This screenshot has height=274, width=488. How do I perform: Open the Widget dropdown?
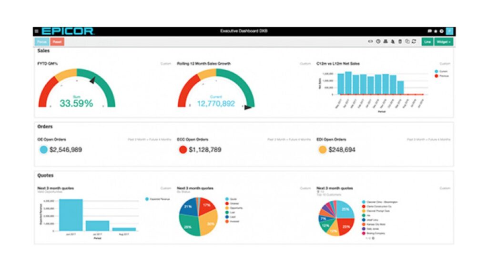click(x=444, y=42)
